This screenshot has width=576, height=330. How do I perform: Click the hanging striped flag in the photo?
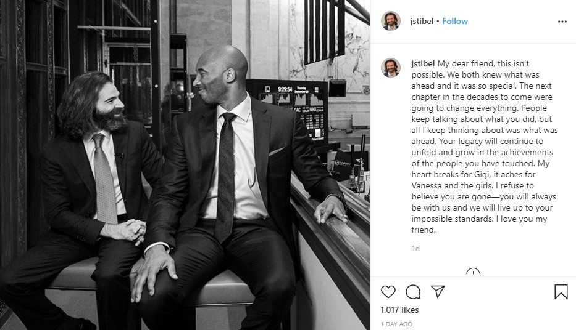[324, 30]
